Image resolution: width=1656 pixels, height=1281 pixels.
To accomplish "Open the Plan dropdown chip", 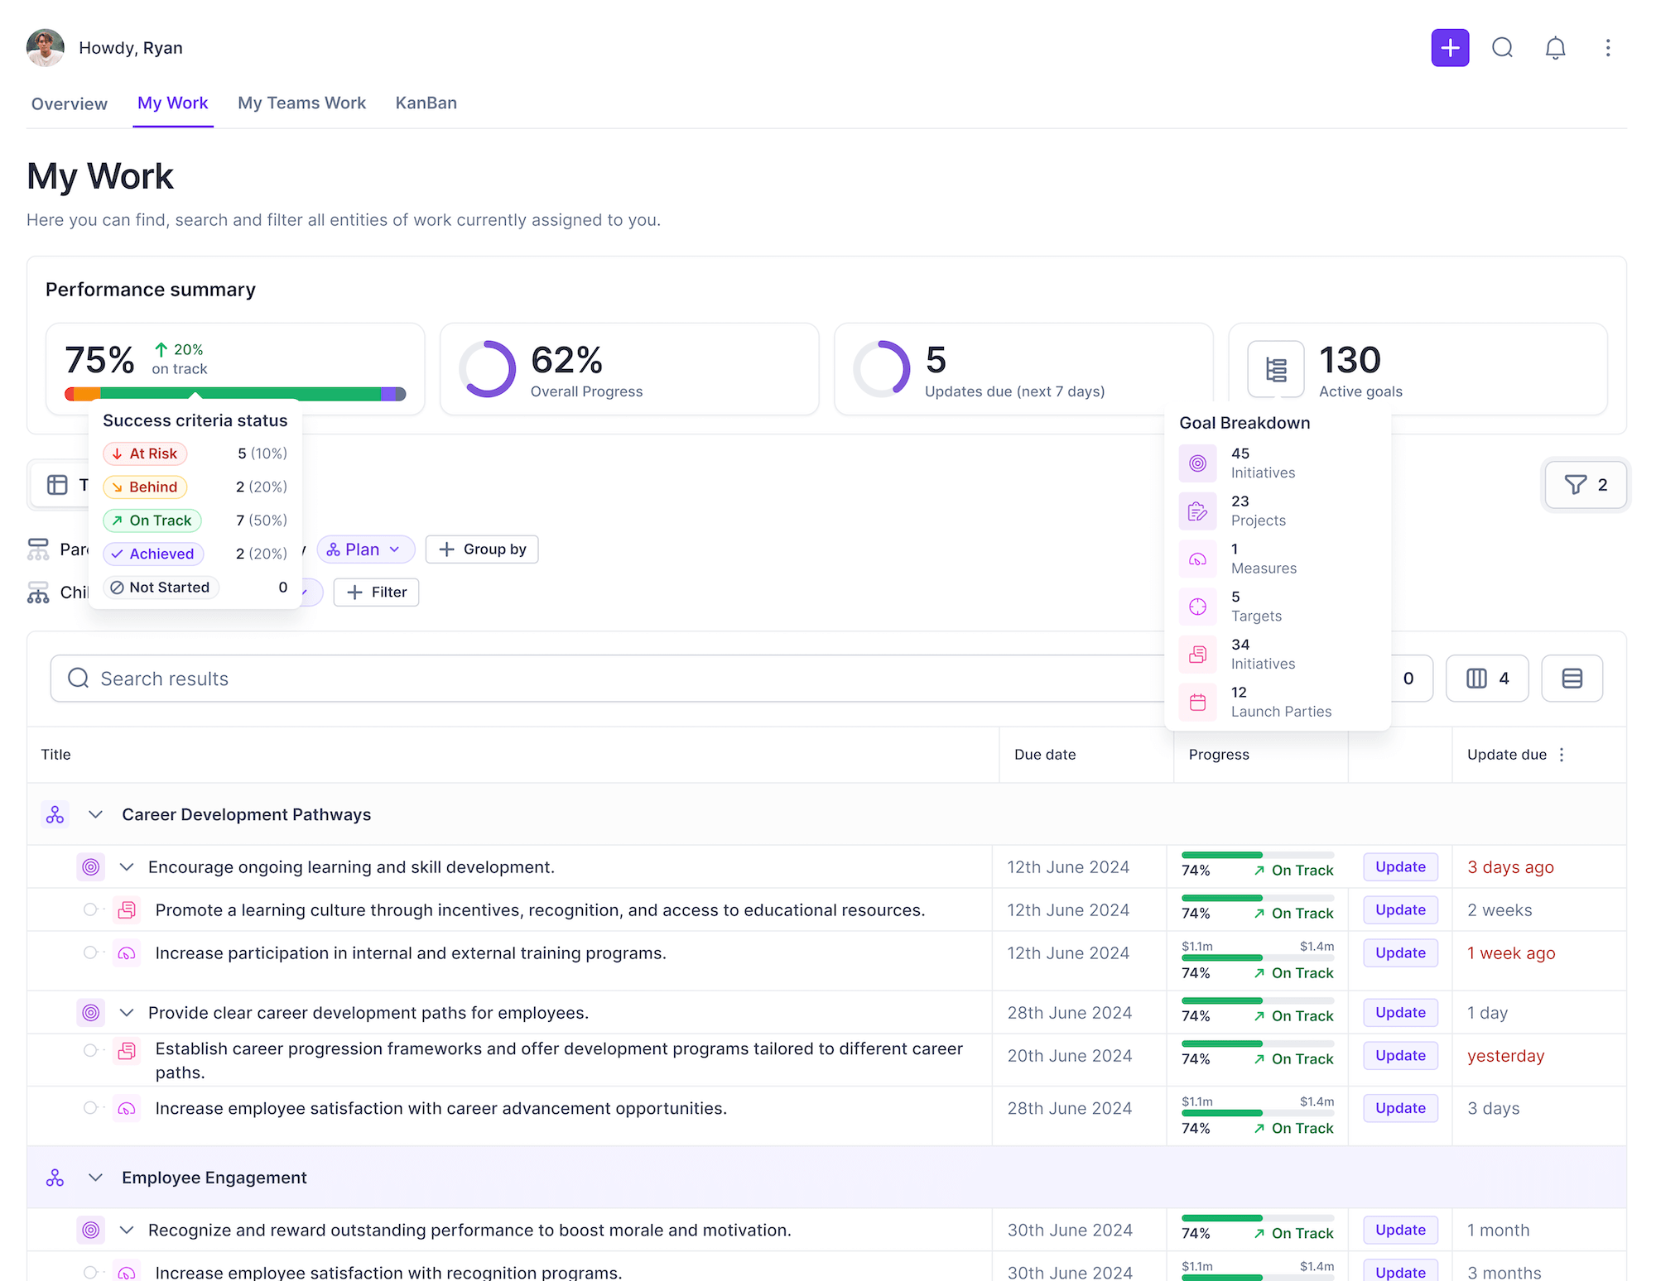I will [x=365, y=549].
